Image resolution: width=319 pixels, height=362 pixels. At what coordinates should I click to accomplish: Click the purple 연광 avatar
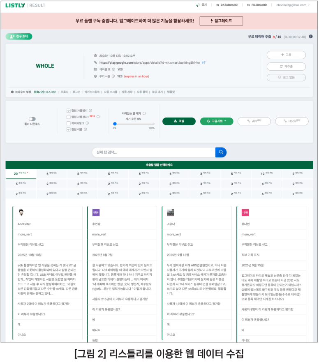tap(96, 212)
